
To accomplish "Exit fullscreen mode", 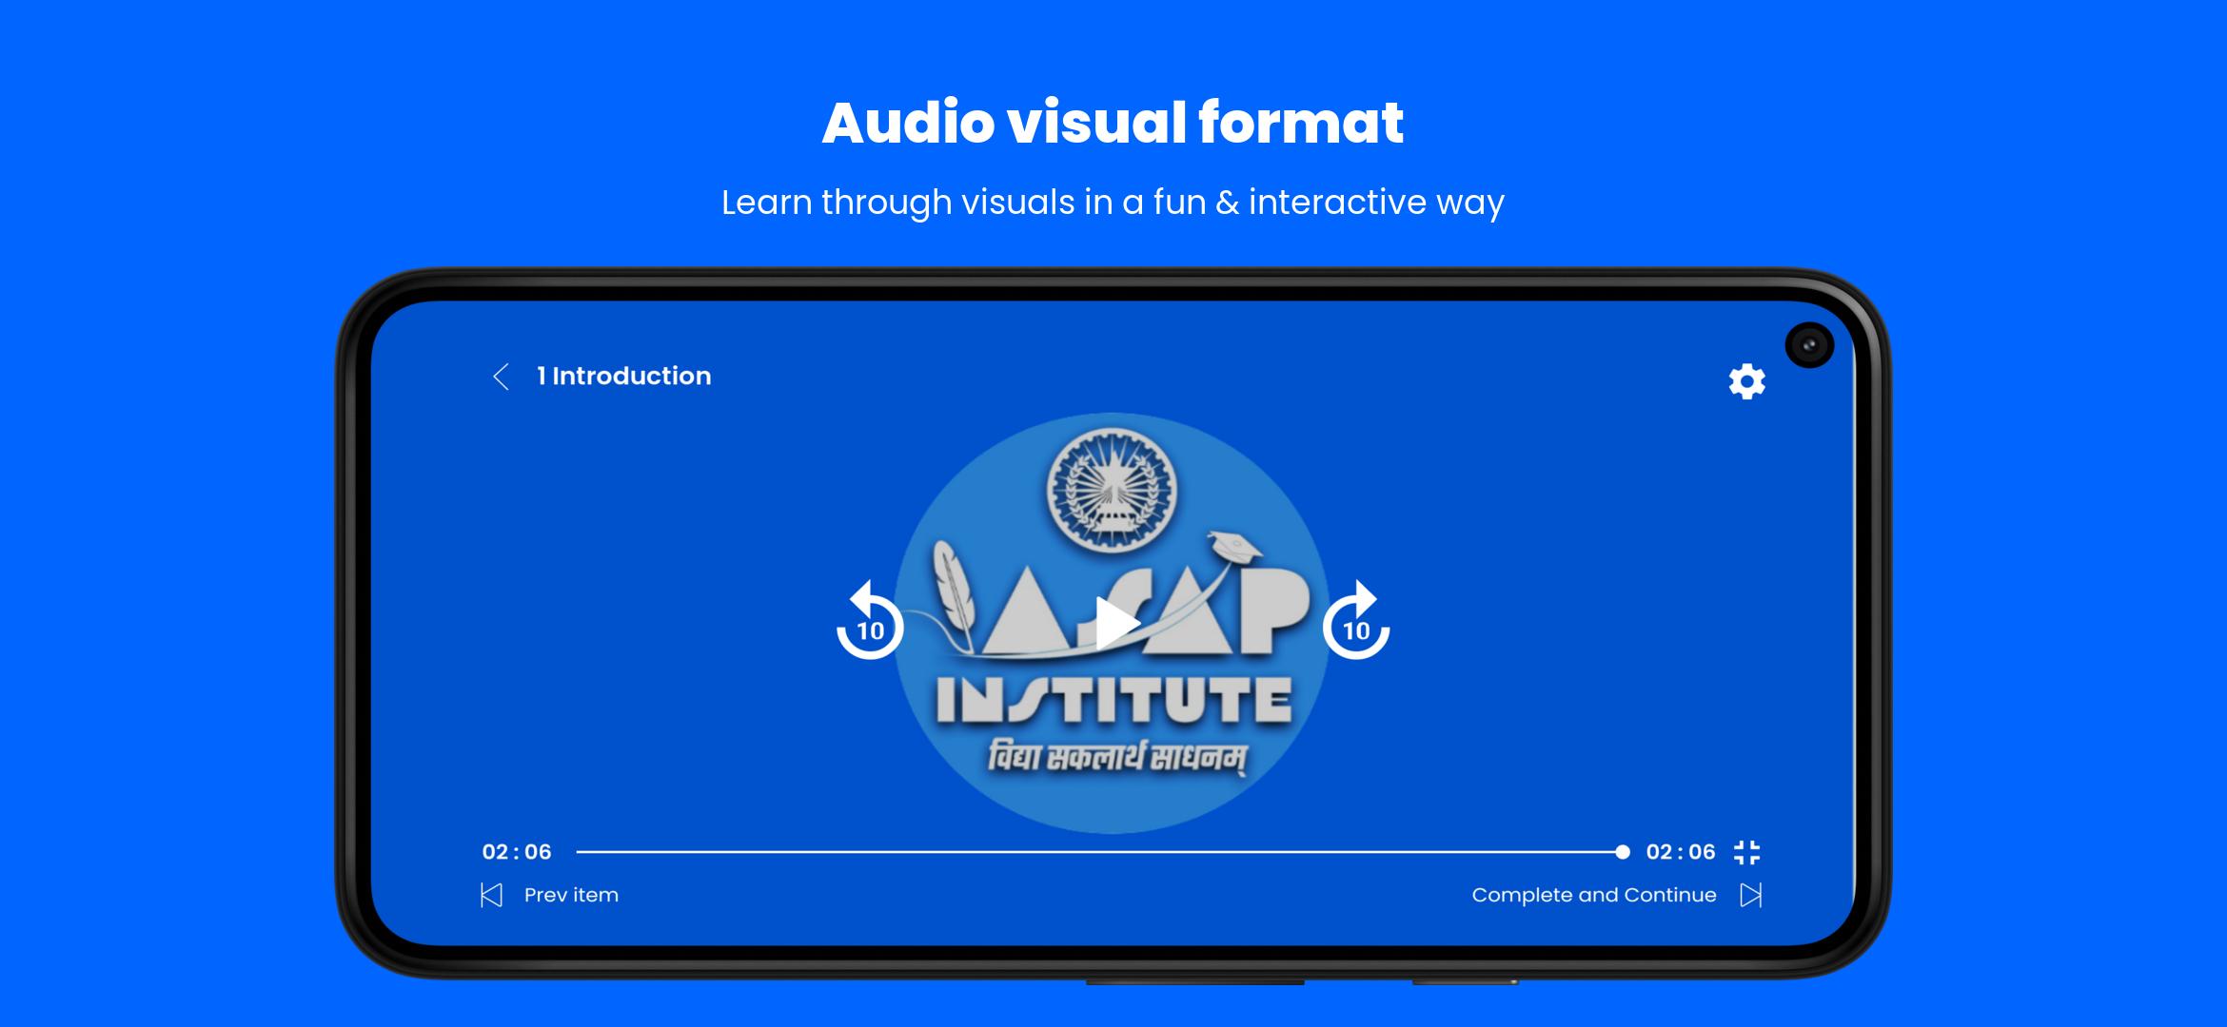I will [1747, 852].
